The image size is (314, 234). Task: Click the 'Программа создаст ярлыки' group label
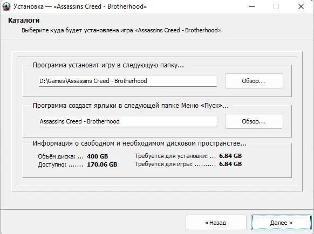coord(131,106)
